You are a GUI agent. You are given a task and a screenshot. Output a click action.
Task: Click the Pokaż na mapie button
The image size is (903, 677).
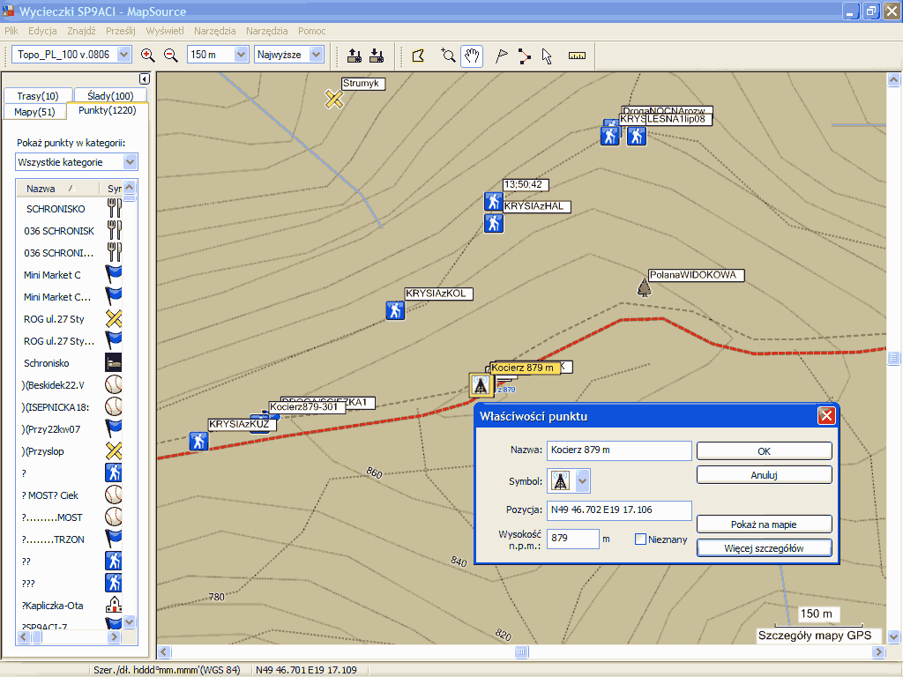(x=764, y=524)
